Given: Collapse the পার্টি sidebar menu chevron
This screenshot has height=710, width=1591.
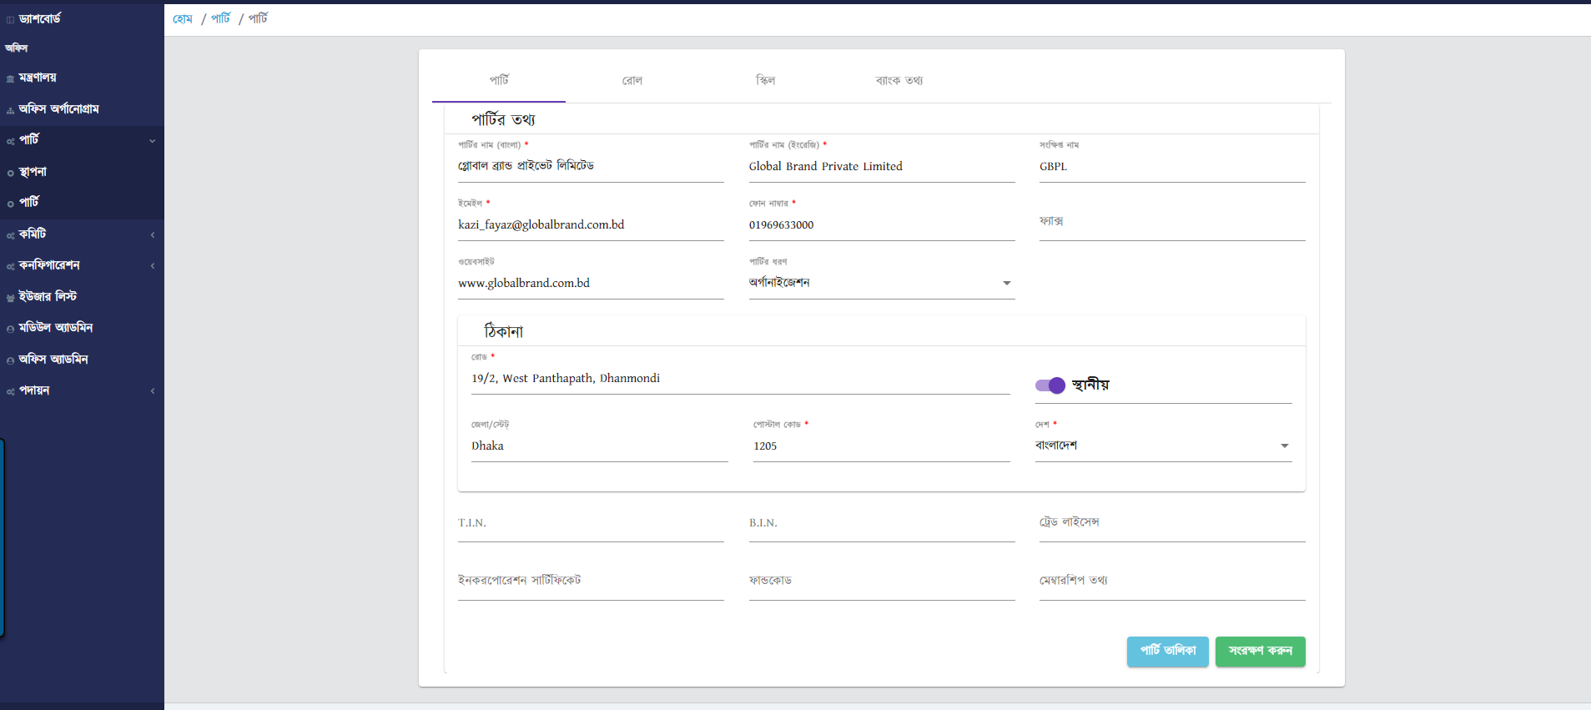Looking at the screenshot, I should pyautogui.click(x=153, y=141).
